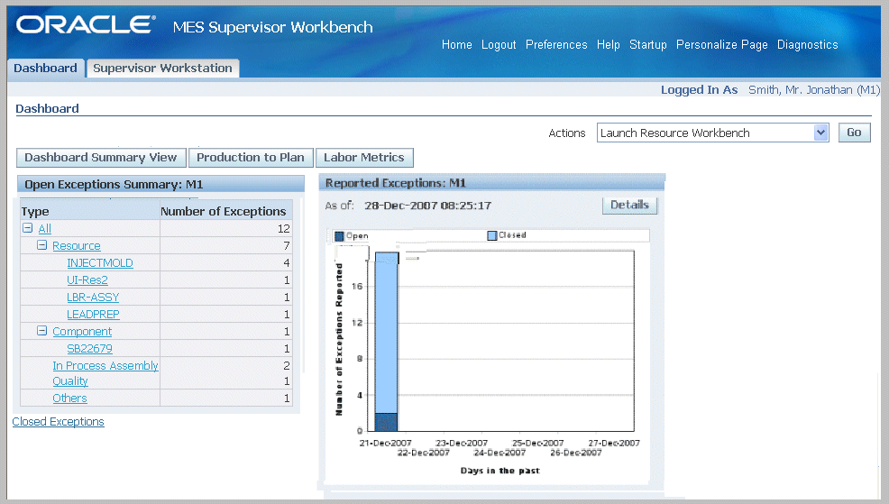Screen dimensions: 889x504
Task: Open In Process Assembly exceptions
Action: click(105, 366)
